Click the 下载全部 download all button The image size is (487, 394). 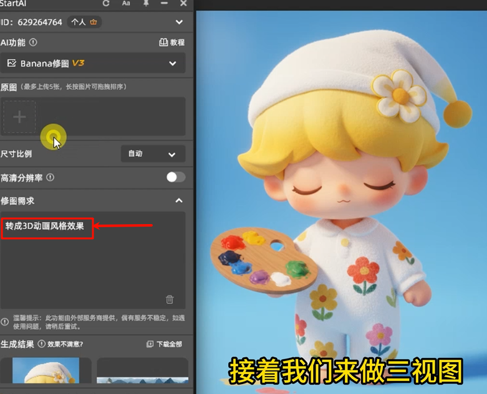[164, 344]
